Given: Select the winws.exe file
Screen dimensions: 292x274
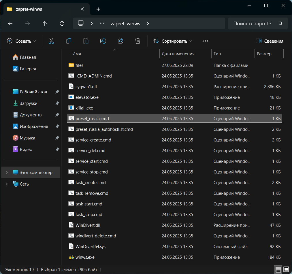Looking at the screenshot, I should pyautogui.click(x=85, y=257).
